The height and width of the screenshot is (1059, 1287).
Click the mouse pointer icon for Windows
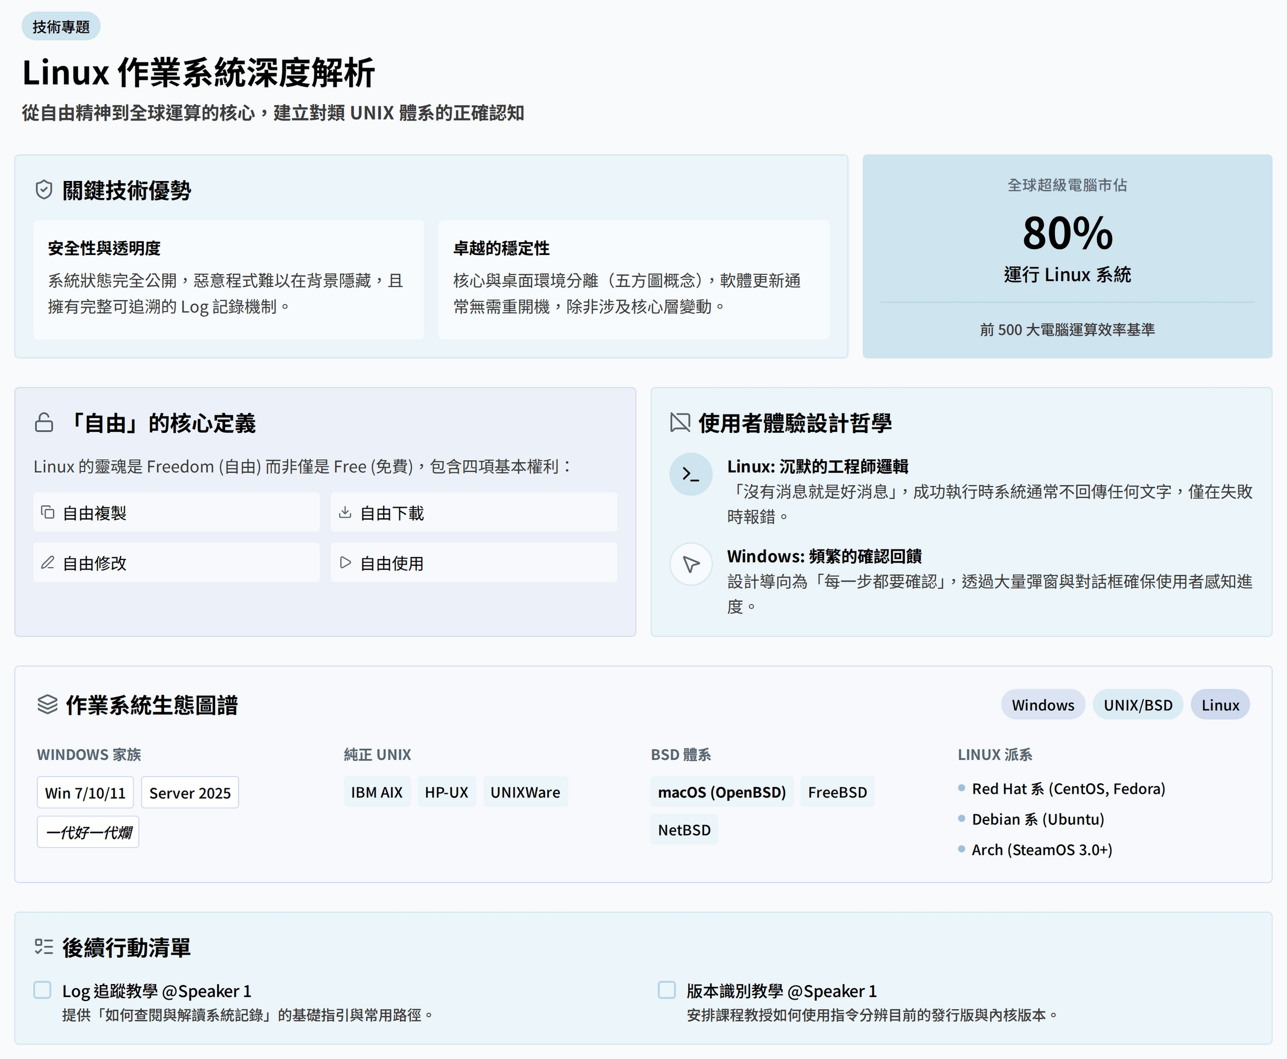(x=691, y=564)
